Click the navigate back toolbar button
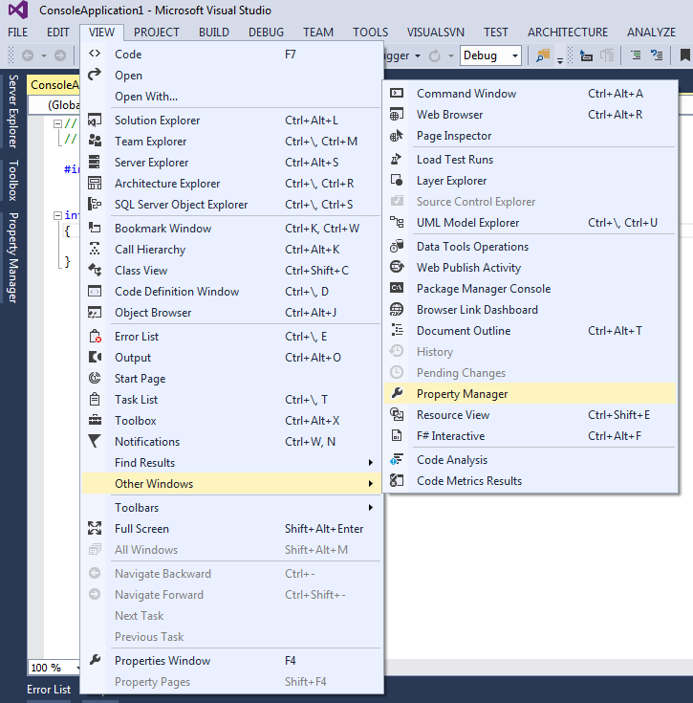The height and width of the screenshot is (703, 693). (28, 55)
